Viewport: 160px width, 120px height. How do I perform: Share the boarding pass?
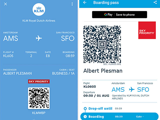(155, 3)
